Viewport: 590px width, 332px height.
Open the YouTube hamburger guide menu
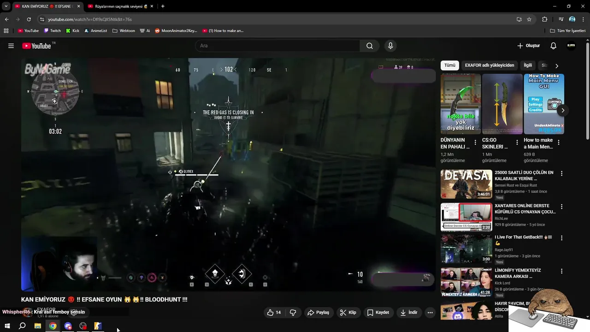(11, 46)
